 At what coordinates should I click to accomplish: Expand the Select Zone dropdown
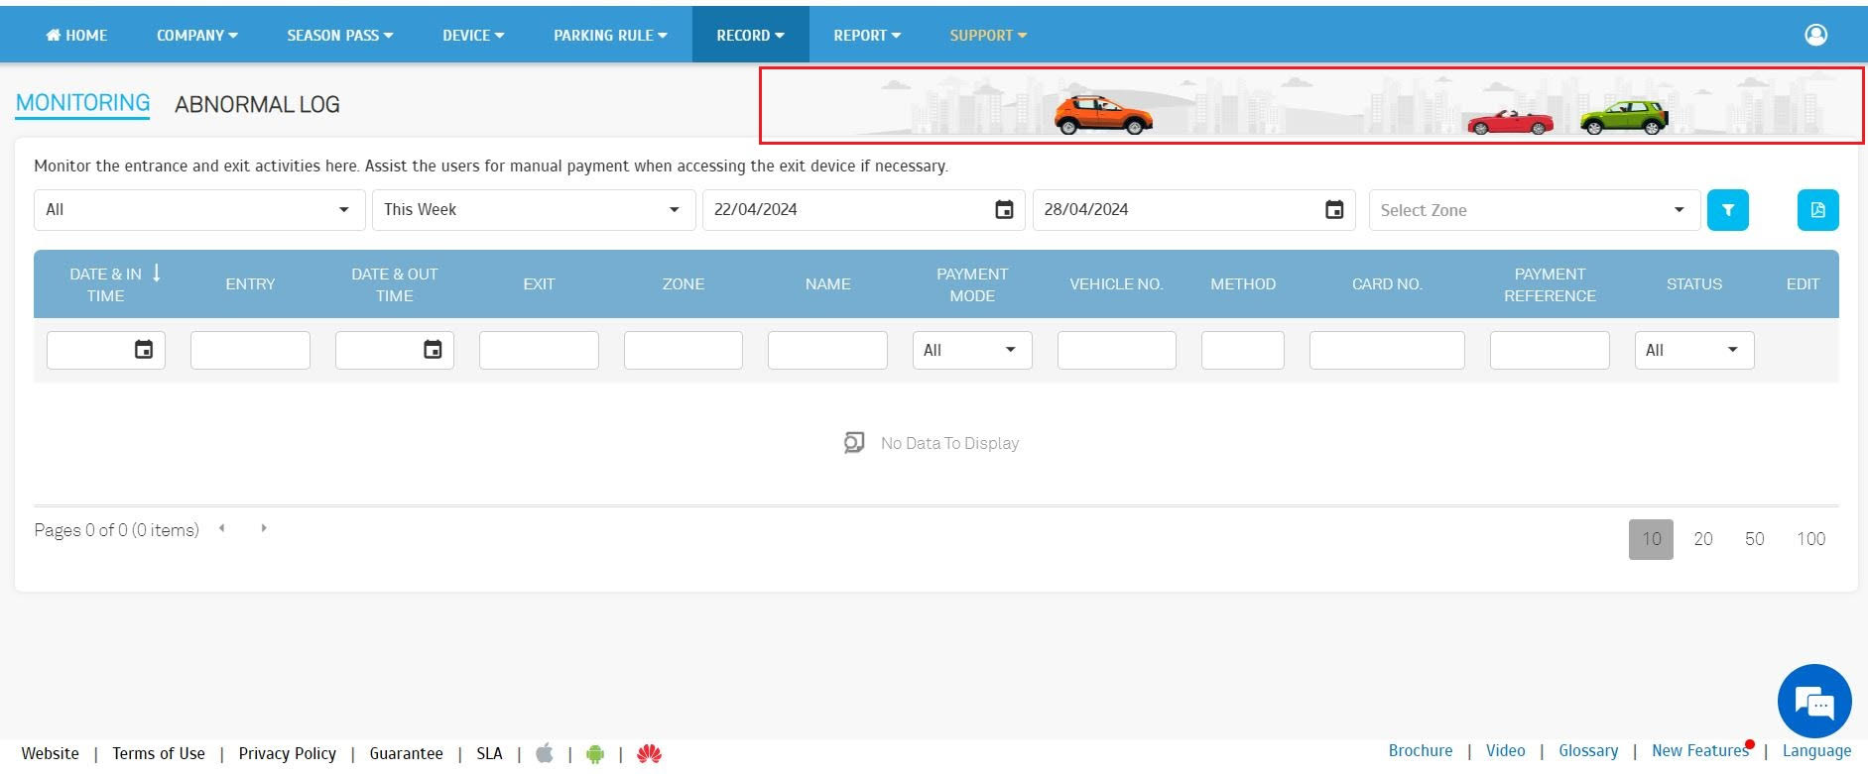(1534, 210)
